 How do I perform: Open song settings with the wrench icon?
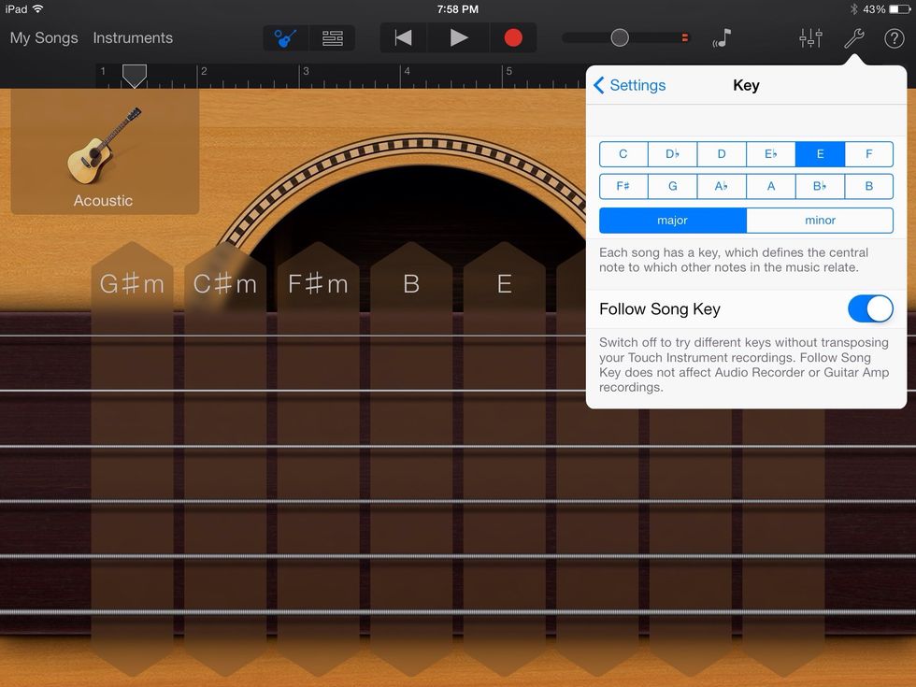(x=853, y=38)
